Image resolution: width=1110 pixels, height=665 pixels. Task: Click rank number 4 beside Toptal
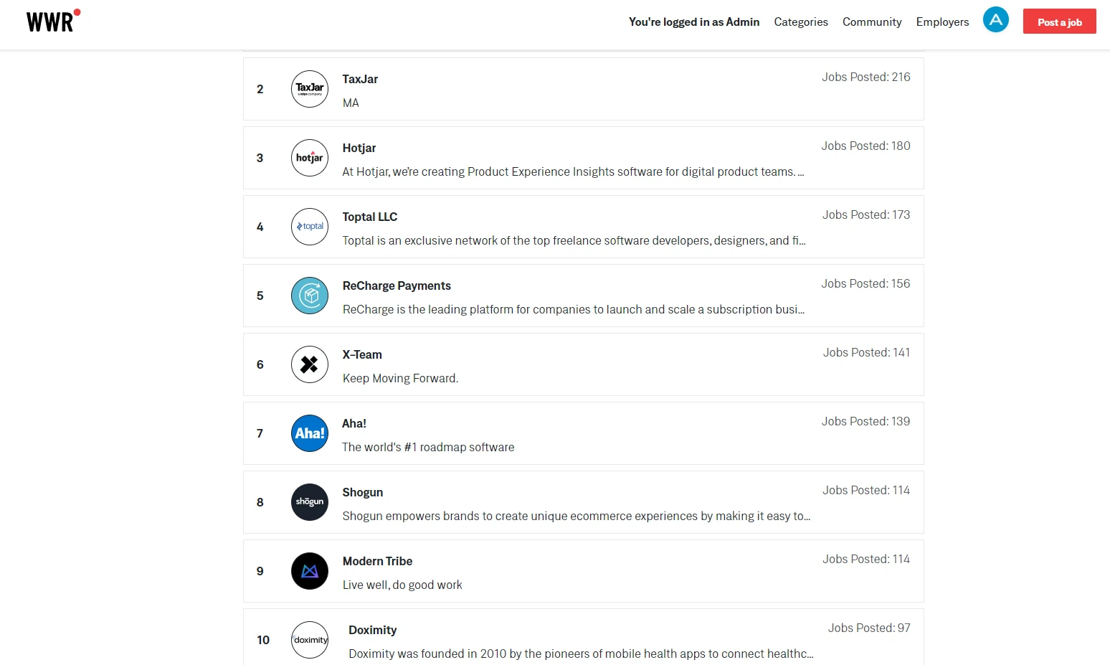[260, 227]
